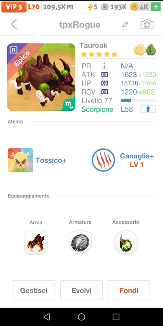
Task: Click the Gestisci button
Action: pyautogui.click(x=34, y=290)
